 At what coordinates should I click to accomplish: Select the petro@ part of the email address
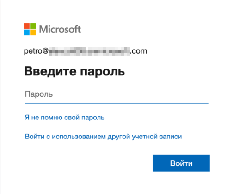(36, 51)
